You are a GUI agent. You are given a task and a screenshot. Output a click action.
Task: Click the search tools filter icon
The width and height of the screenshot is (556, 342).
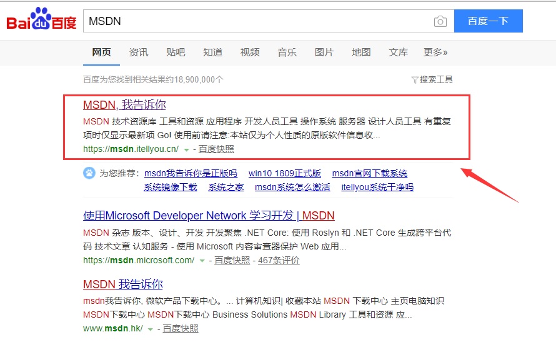(x=415, y=80)
